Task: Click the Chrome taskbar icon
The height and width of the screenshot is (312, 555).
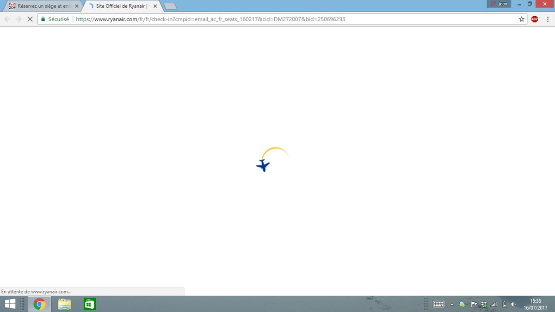Action: tap(39, 304)
